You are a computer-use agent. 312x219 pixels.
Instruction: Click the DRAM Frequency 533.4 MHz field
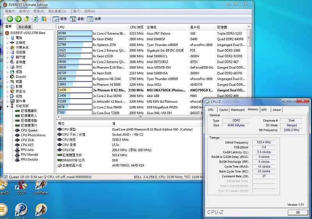(264, 142)
